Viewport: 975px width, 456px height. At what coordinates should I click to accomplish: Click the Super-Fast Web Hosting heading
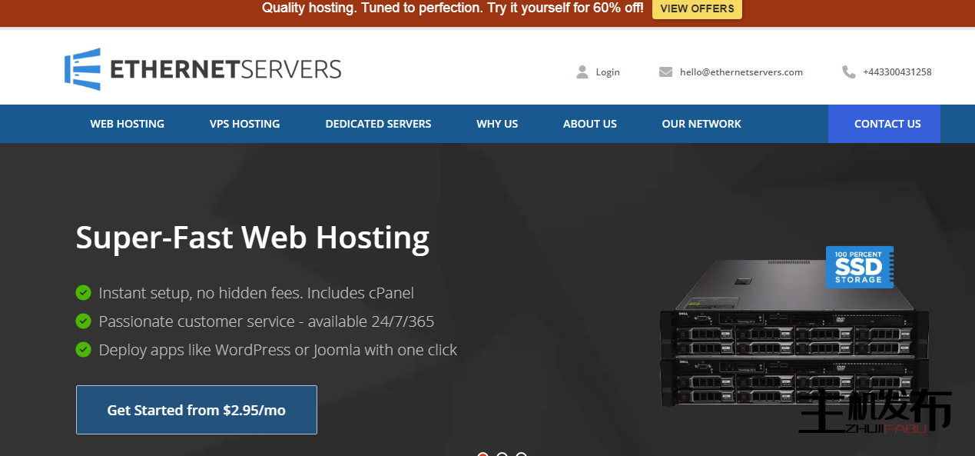coord(253,238)
